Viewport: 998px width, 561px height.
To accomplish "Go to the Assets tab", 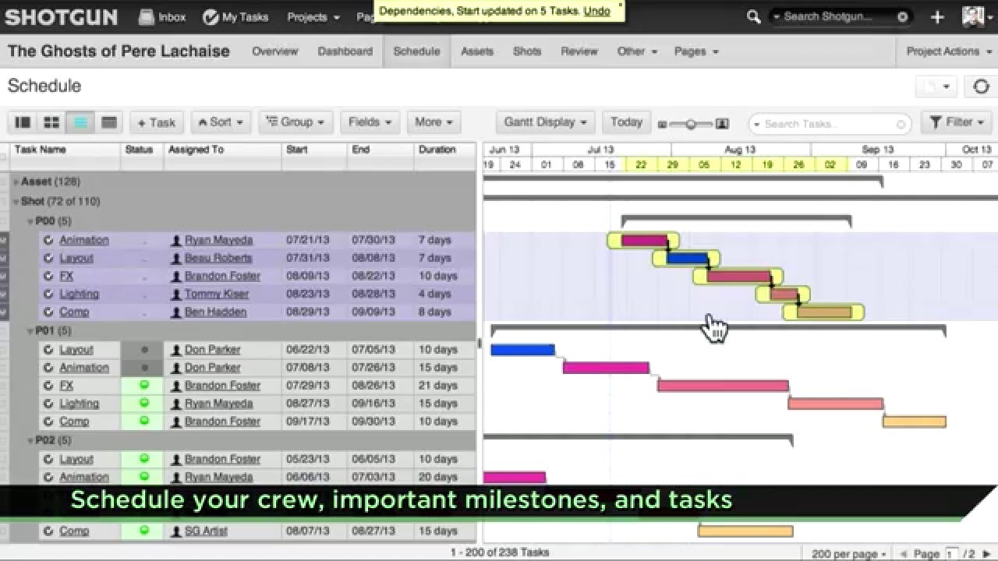I will pos(476,51).
